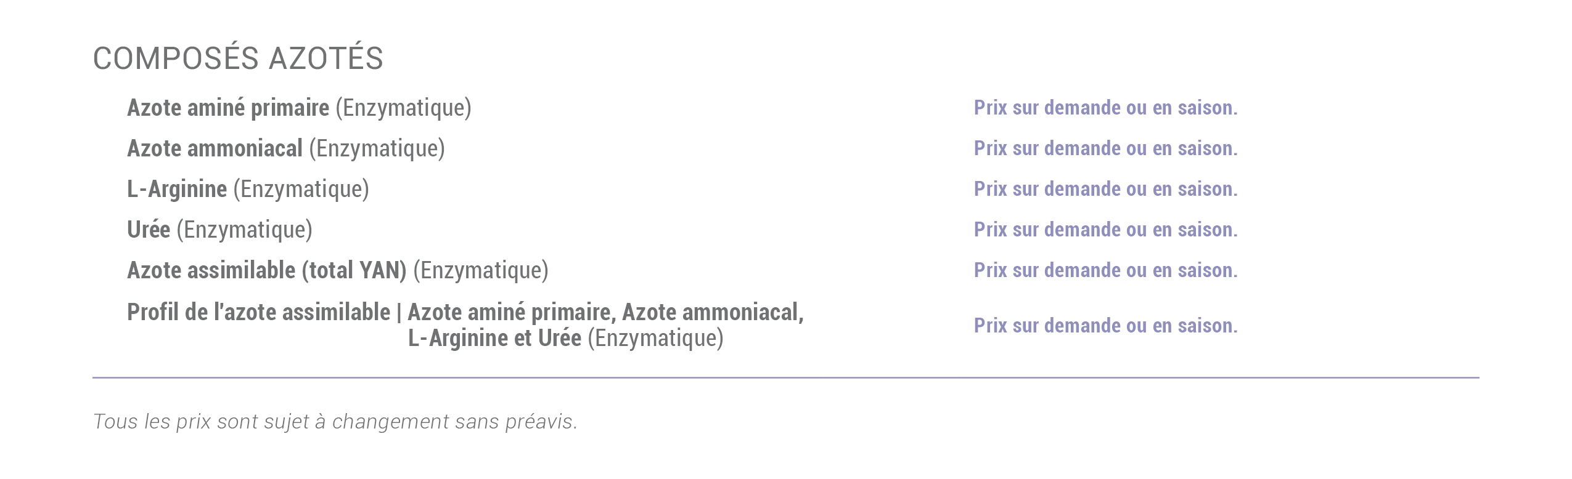
Task: Click the (Enzymatique) label after L-Arginine
Action: (301, 189)
